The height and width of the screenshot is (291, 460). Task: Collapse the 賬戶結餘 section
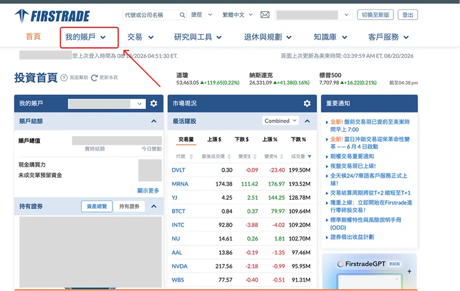tap(154, 121)
